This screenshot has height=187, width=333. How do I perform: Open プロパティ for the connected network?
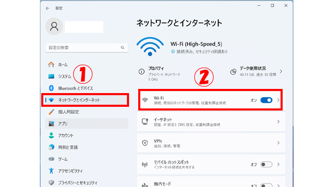tap(160, 74)
